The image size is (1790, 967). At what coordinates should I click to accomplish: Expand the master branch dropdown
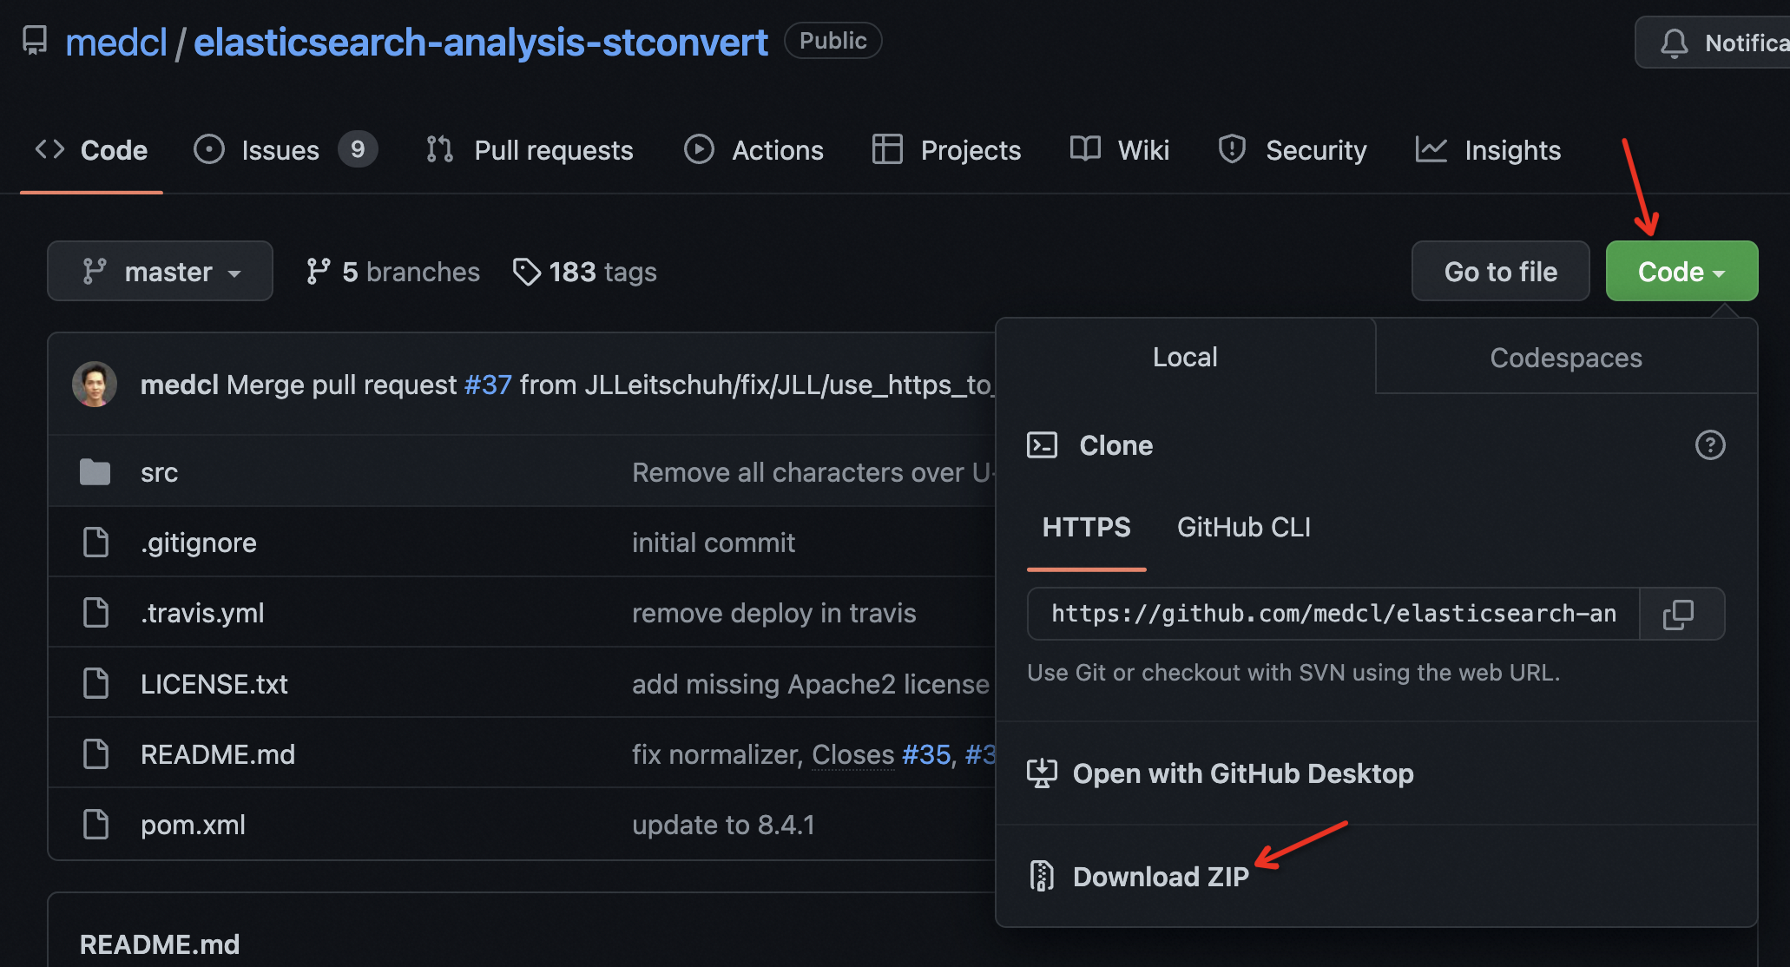point(160,272)
